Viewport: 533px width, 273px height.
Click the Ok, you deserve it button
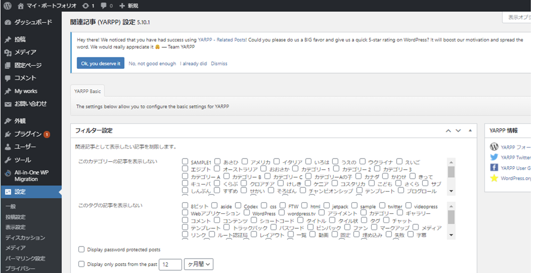pyautogui.click(x=100, y=63)
